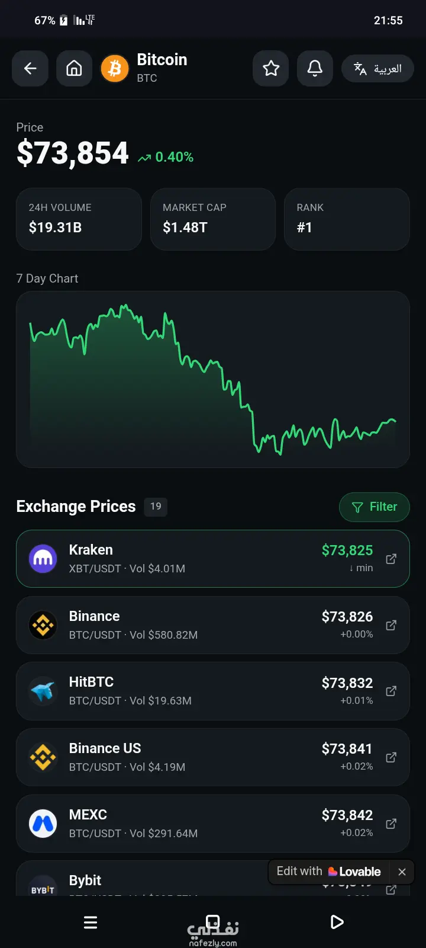Go to home via house icon
This screenshot has height=948, width=426.
74,69
